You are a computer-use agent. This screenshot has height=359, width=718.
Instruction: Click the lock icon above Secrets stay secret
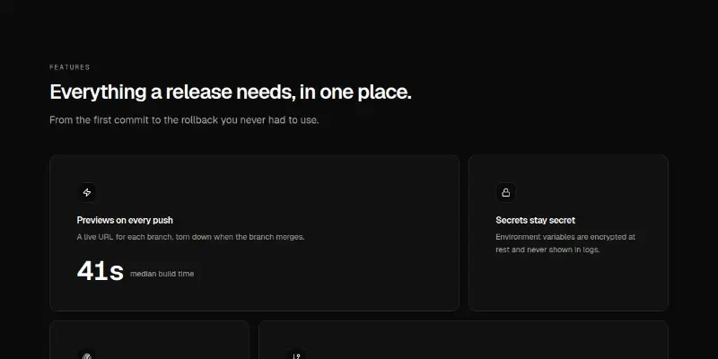coord(505,193)
